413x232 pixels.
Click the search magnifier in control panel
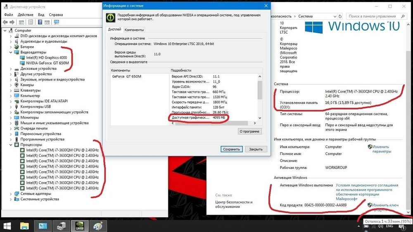(403, 17)
